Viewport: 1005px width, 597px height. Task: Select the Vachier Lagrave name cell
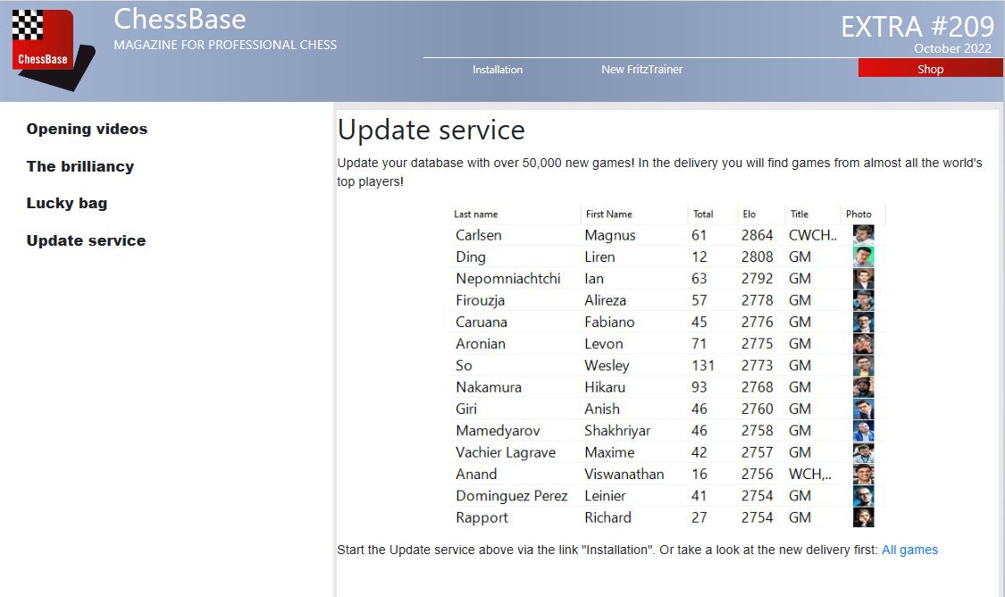pyautogui.click(x=505, y=453)
